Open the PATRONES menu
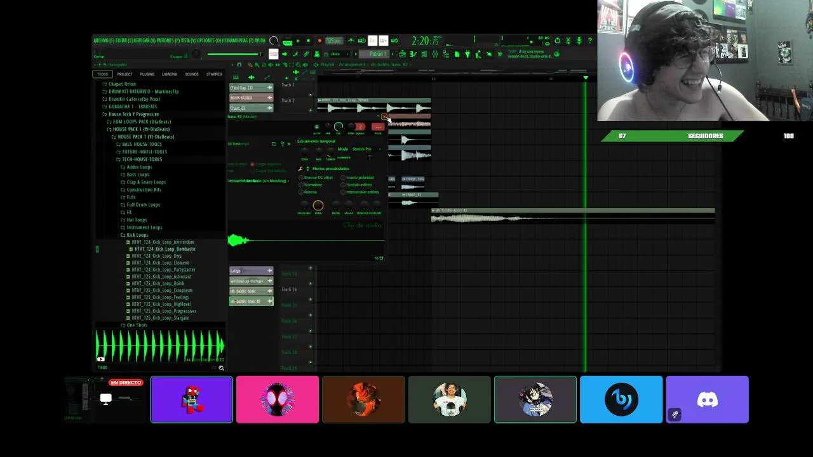Image resolution: width=813 pixels, height=457 pixels. (168, 41)
